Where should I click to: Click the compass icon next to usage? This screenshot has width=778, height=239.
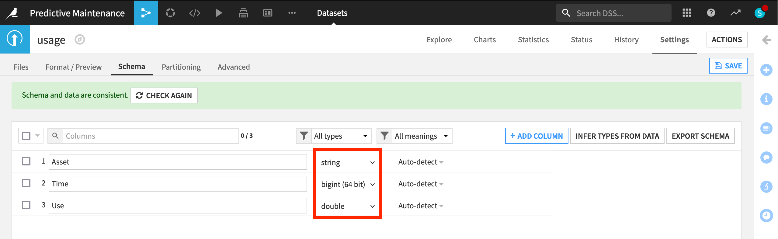(x=80, y=40)
